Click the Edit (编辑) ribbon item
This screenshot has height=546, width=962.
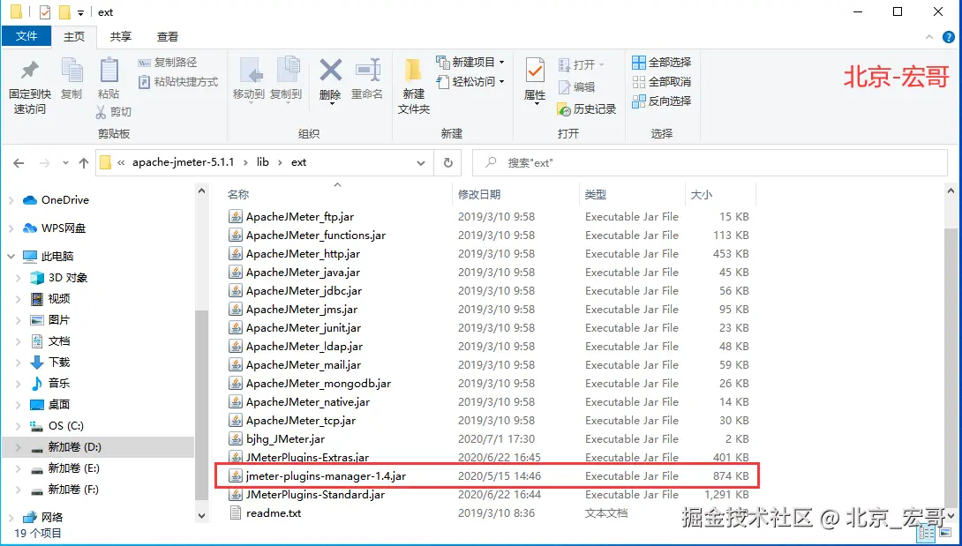point(576,87)
